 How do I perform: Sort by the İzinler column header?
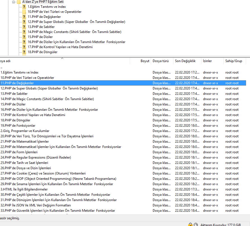click(212, 61)
